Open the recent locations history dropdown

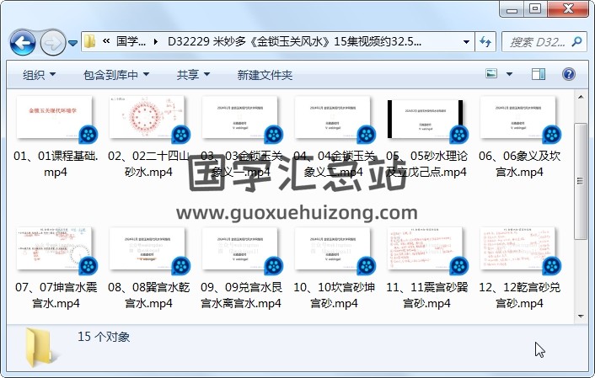pos(73,42)
